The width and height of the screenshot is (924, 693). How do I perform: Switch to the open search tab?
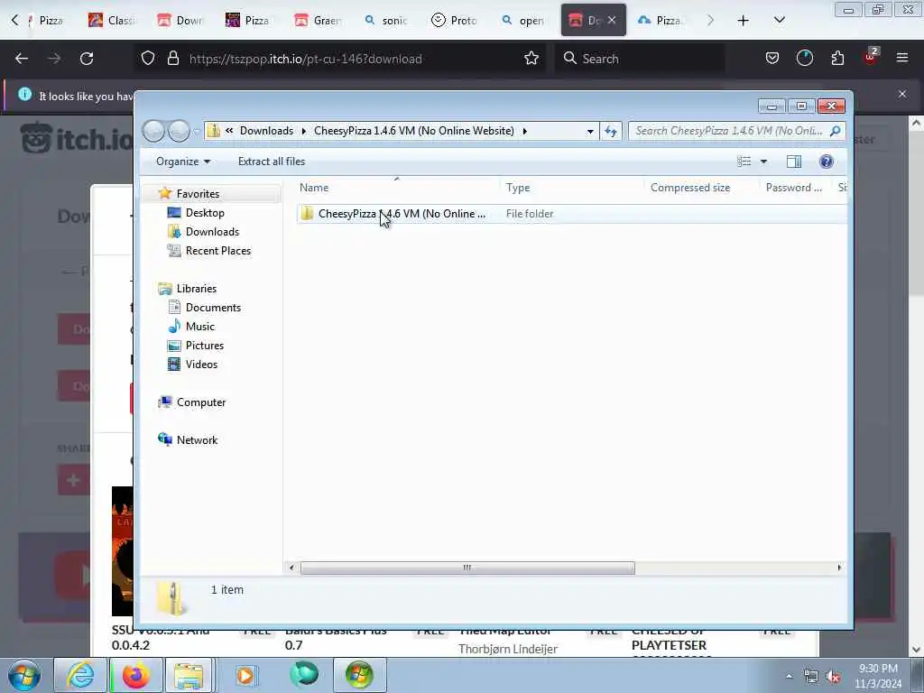point(523,20)
